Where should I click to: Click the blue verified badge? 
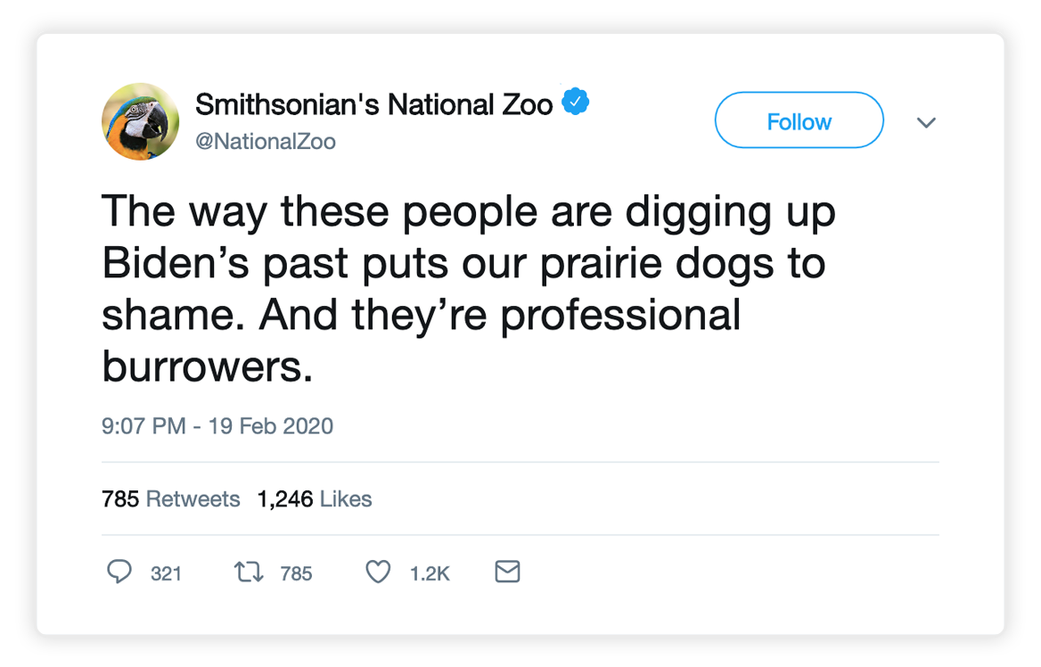coord(576,103)
